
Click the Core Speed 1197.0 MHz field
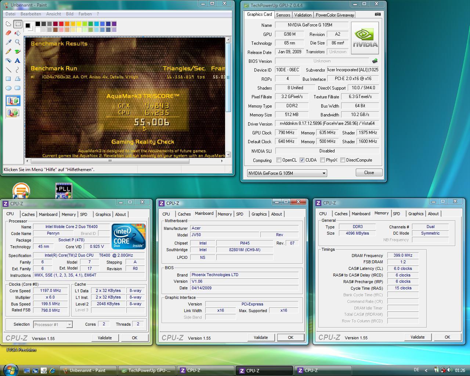point(50,290)
